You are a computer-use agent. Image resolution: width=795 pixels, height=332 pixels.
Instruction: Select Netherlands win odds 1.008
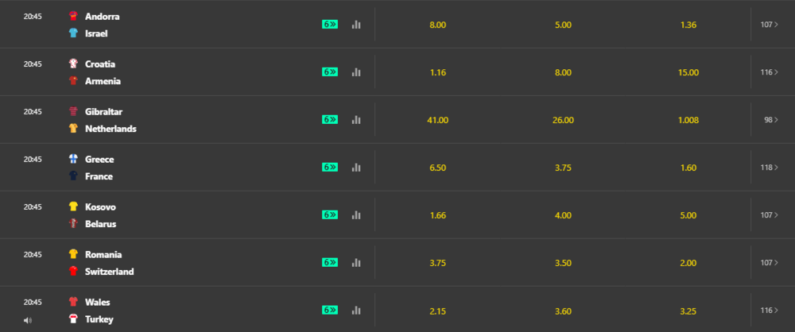[x=688, y=120]
